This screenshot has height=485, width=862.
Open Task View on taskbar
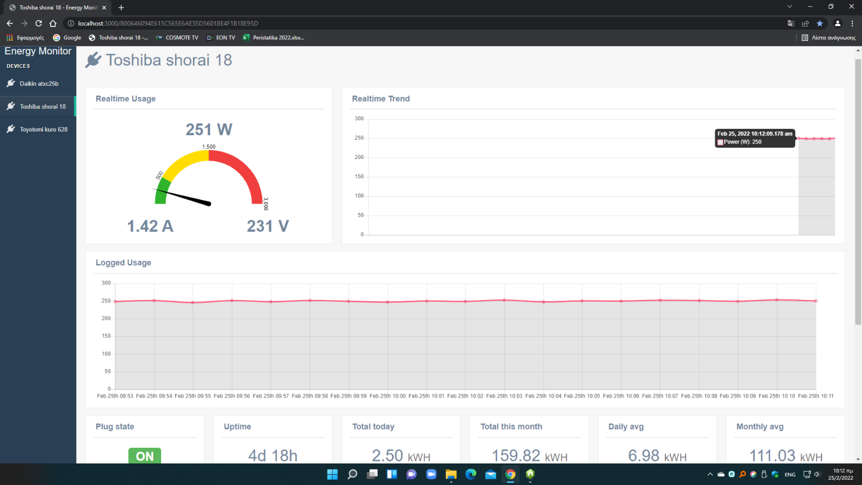(x=372, y=474)
